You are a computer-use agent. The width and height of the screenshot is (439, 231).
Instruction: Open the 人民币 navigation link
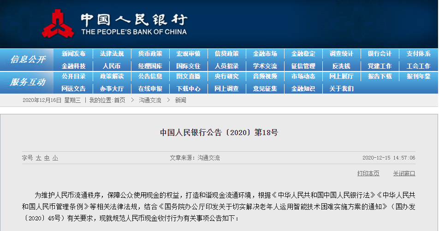tap(112, 66)
